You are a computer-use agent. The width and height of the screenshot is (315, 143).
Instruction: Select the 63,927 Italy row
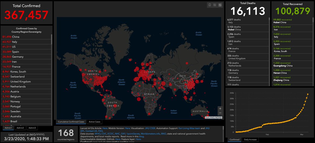click(x=26, y=42)
